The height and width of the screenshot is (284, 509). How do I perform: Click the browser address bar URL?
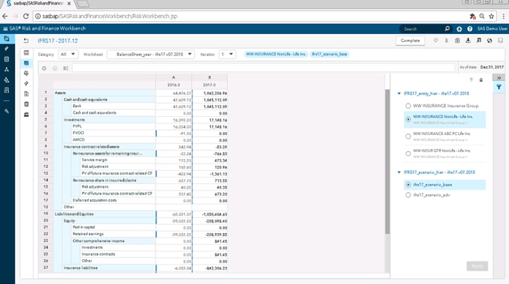pyautogui.click(x=110, y=16)
